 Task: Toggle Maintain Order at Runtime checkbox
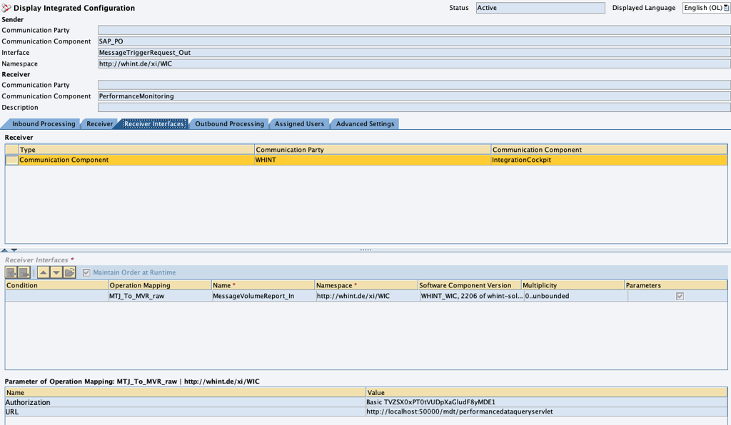[86, 272]
